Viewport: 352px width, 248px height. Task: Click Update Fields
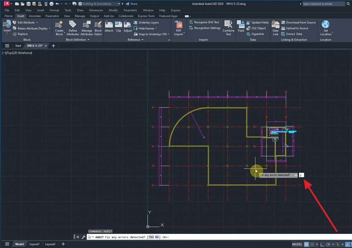tap(258, 22)
